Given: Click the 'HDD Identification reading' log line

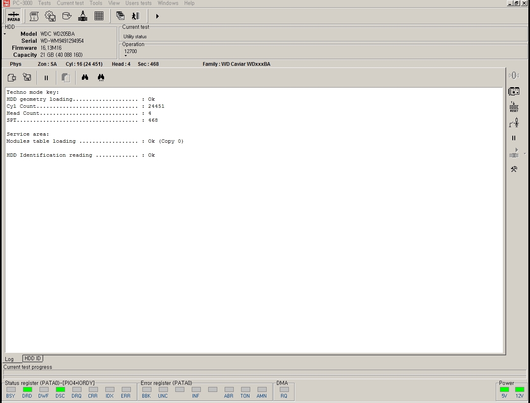Looking at the screenshot, I should [81, 155].
